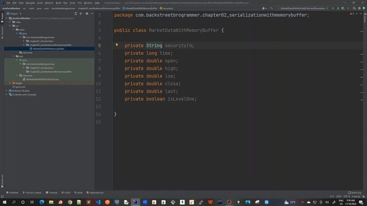367x206 pixels.
Task: Start debugging the selected configuration
Action: [338, 8]
